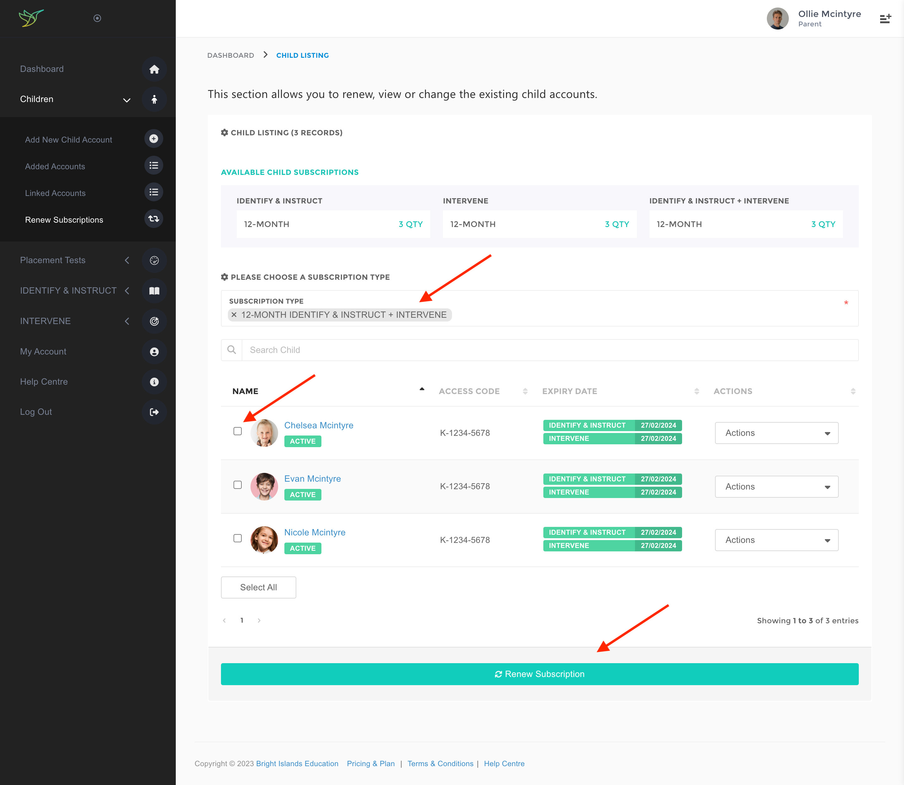The image size is (904, 785).
Task: Click the Log Out exit icon
Action: coord(154,412)
